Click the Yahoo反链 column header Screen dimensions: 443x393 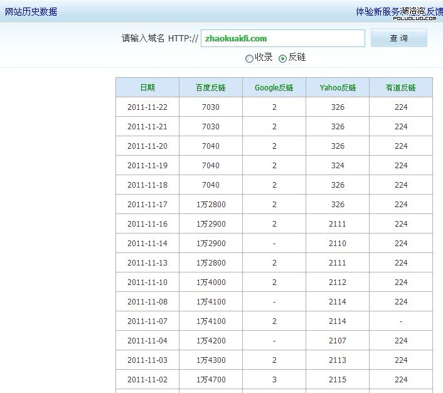(x=338, y=88)
